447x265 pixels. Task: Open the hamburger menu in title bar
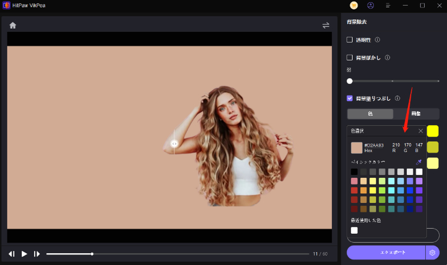tap(388, 5)
